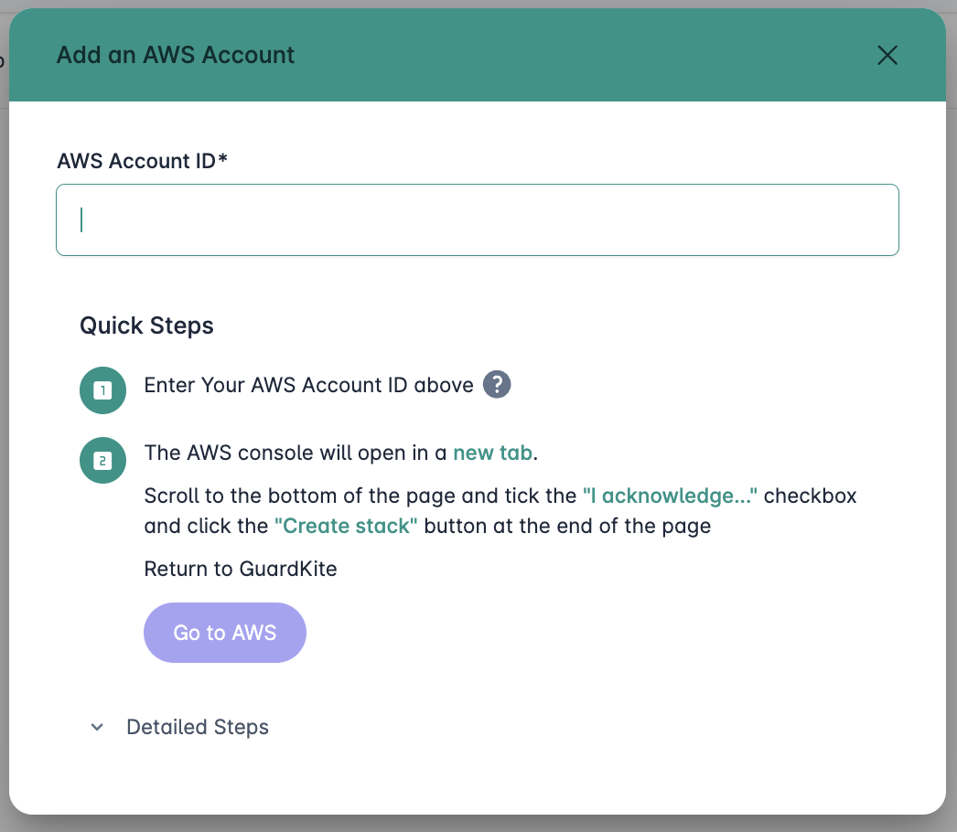
Task: Click the Go to AWS button
Action: [x=224, y=632]
